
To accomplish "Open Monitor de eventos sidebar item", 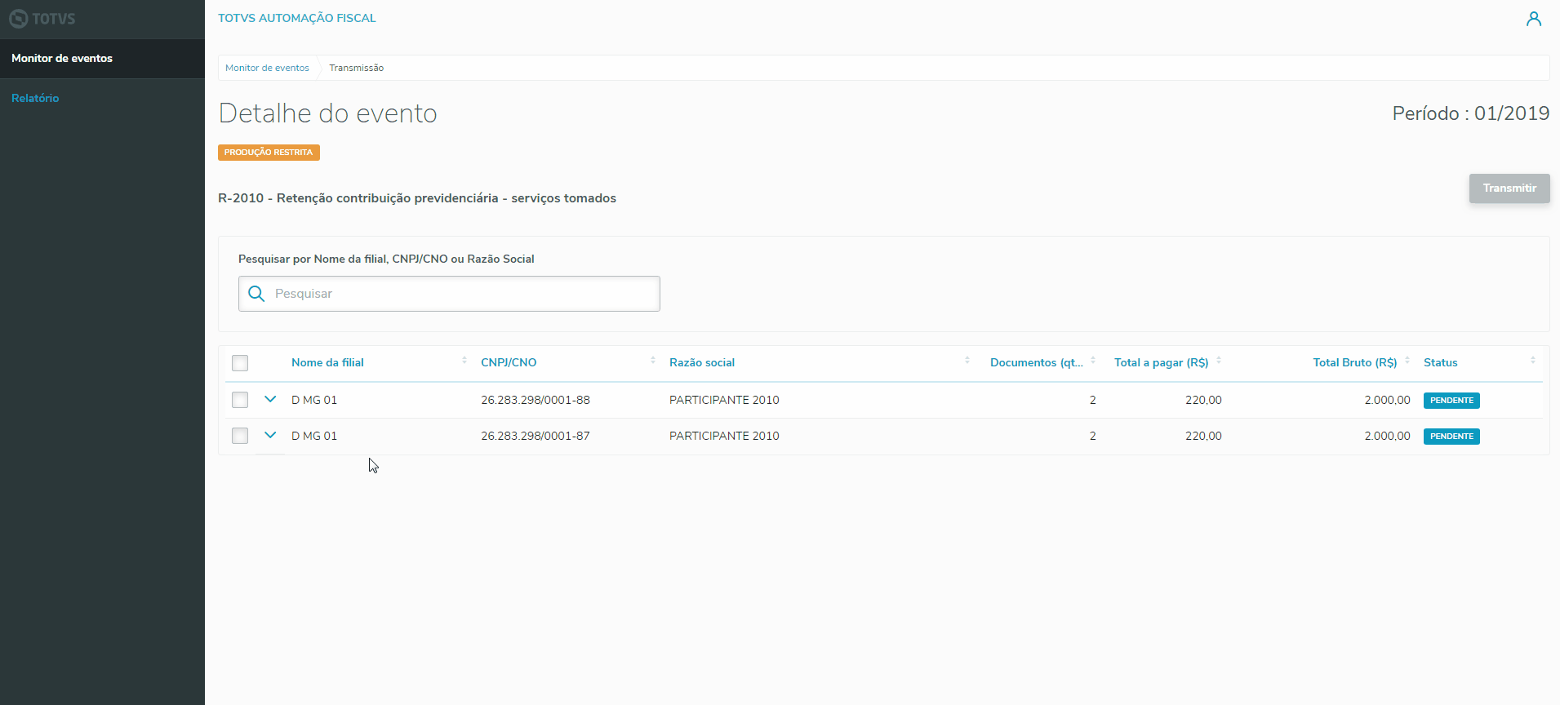I will tap(102, 59).
